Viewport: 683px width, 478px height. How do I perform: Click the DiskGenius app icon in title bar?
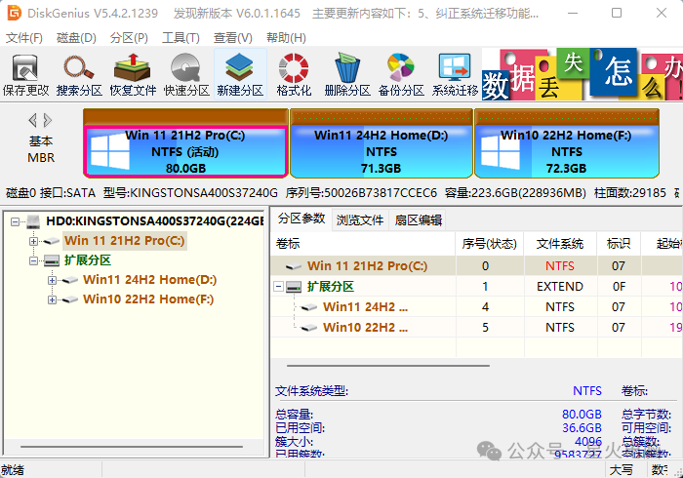point(14,13)
